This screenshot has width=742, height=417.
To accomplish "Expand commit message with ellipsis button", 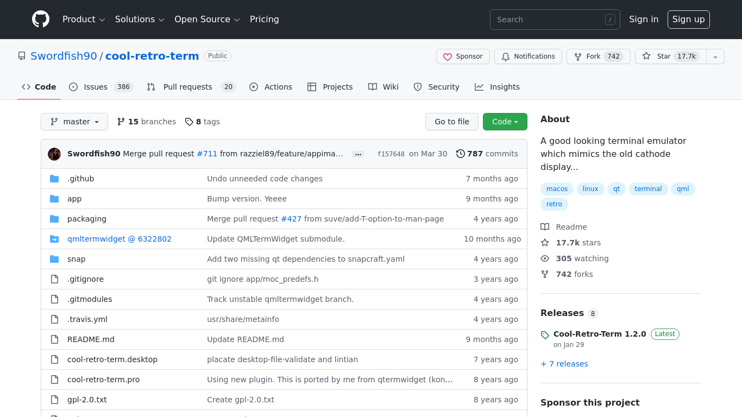I will click(358, 154).
